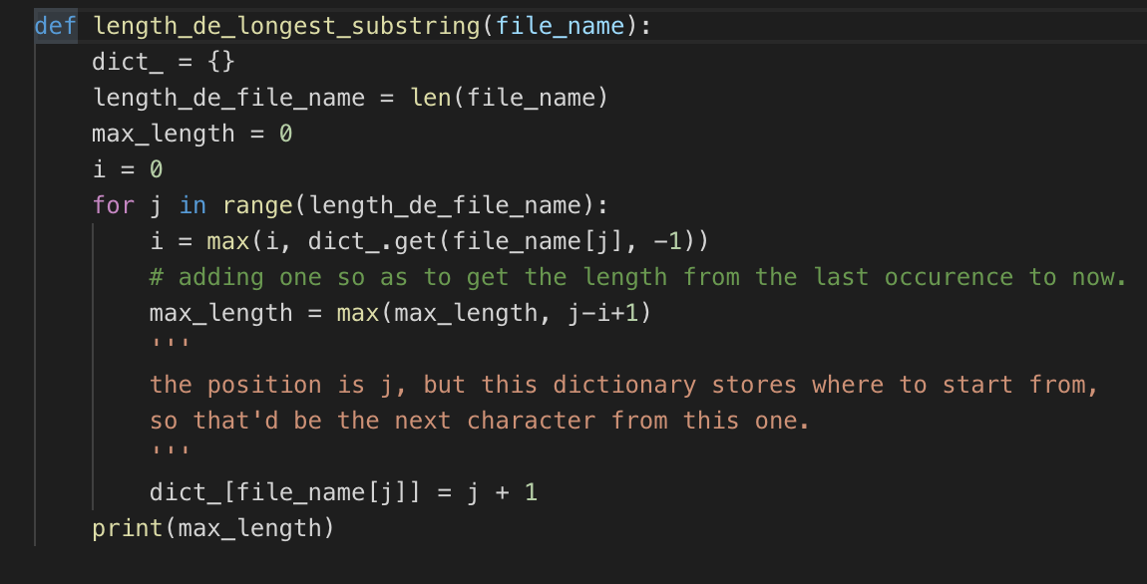Image resolution: width=1147 pixels, height=584 pixels.
Task: Select the comment about adding one
Action: tap(638, 276)
